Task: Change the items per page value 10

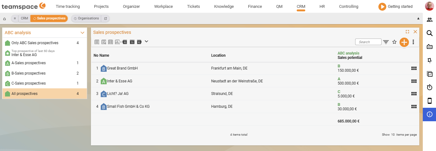Action: coord(393,135)
